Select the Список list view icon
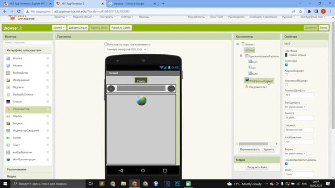335x188 pixels. point(8,102)
